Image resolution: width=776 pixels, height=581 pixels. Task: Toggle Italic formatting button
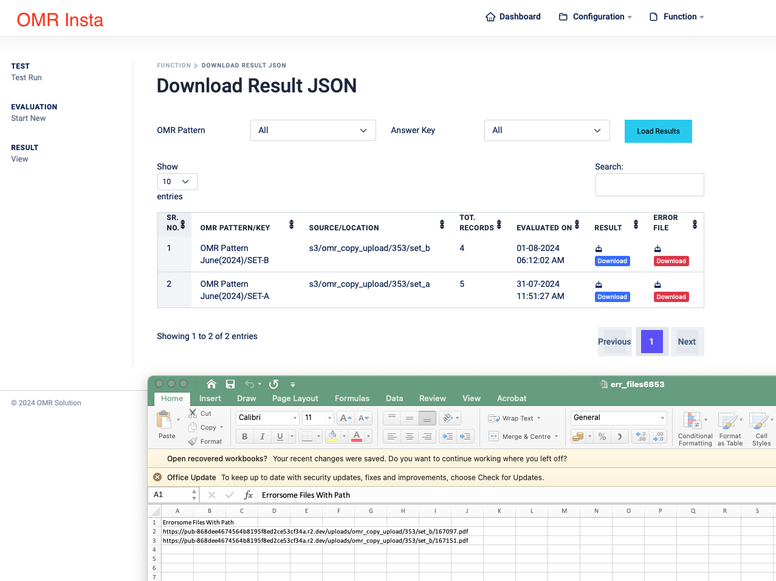coord(262,436)
